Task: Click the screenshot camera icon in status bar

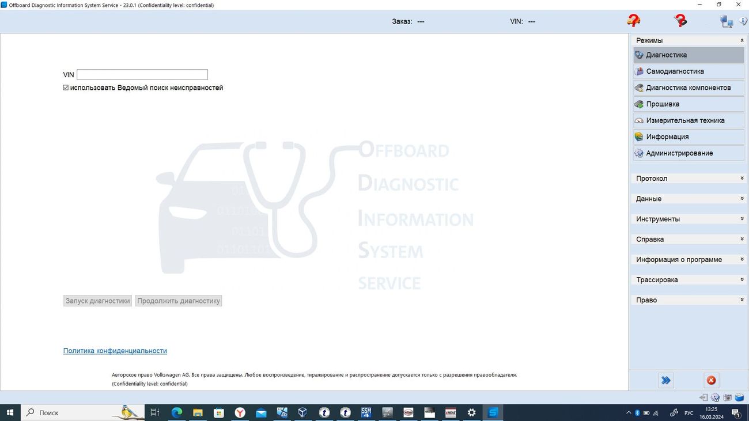Action: (728, 397)
